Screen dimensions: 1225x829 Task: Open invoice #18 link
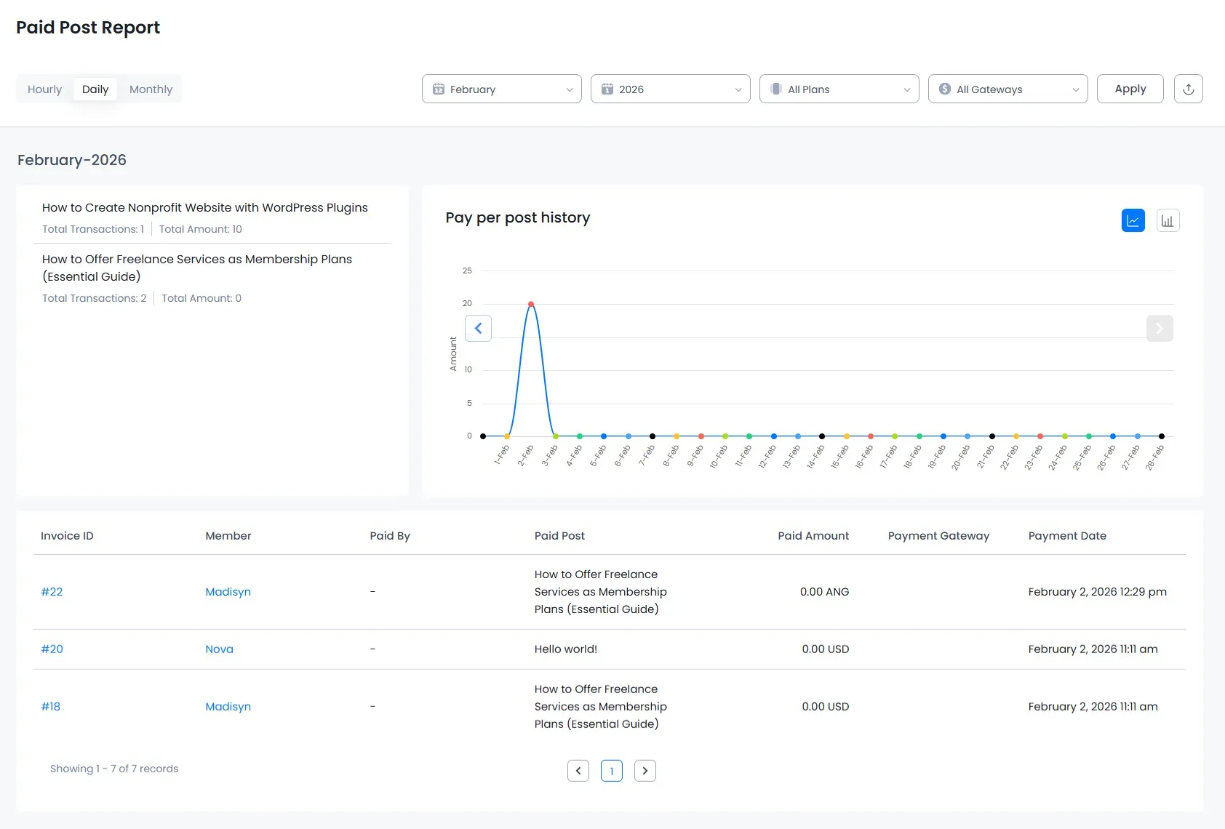[50, 706]
